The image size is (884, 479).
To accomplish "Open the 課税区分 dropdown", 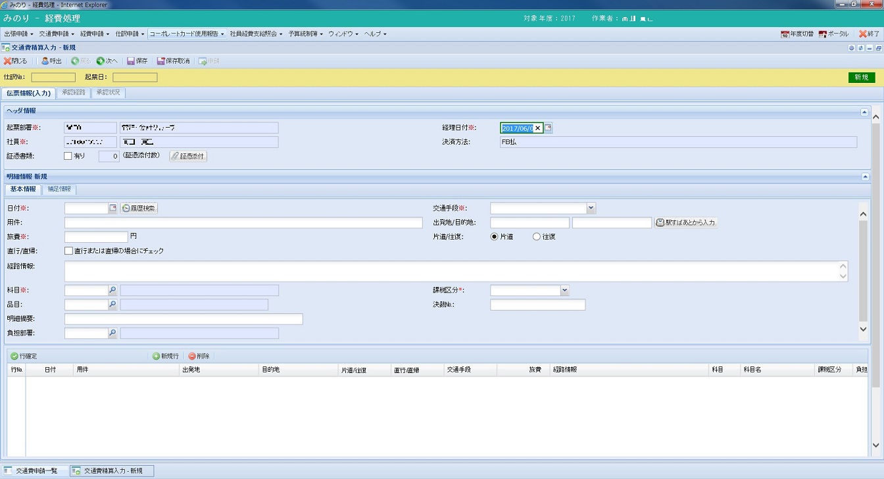I will [564, 290].
